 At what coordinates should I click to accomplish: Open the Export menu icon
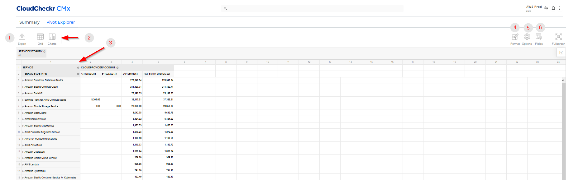(22, 37)
